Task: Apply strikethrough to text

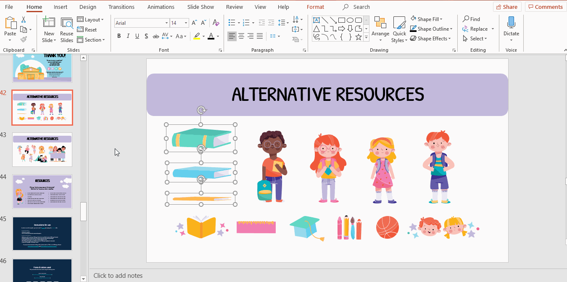Action: pos(156,36)
